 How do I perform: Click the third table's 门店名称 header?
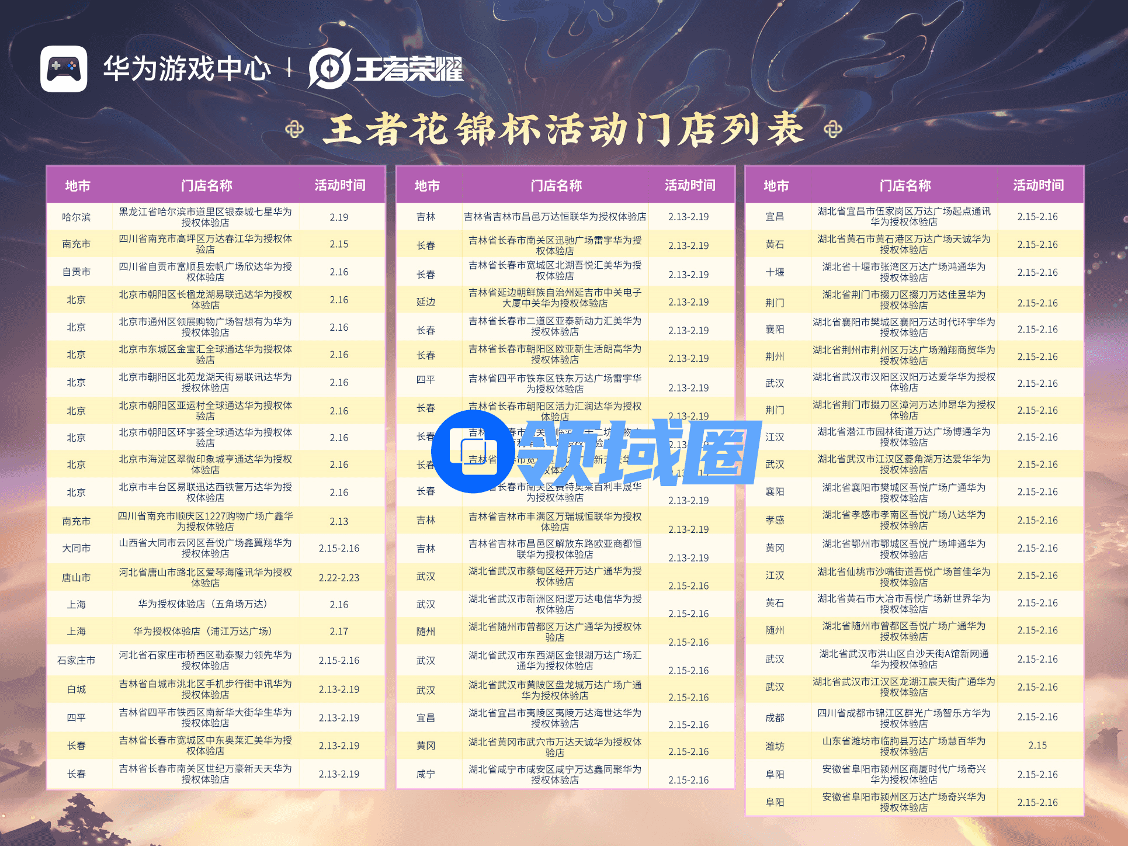tap(904, 186)
